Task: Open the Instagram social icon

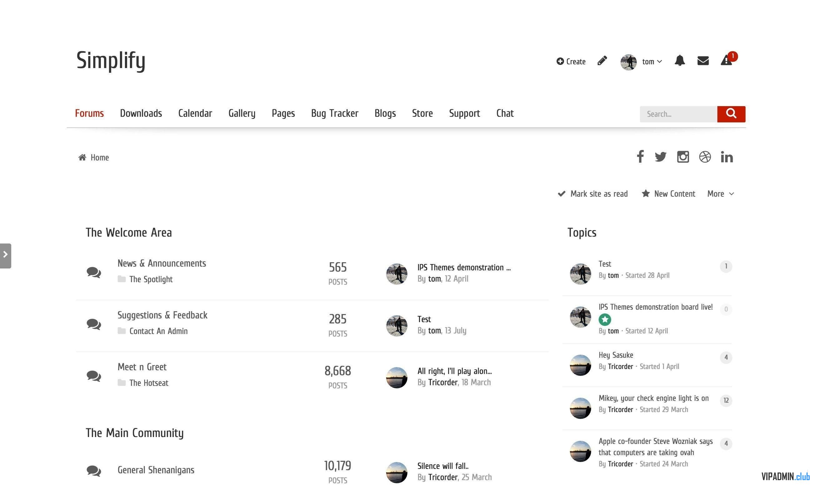Action: pos(683,157)
